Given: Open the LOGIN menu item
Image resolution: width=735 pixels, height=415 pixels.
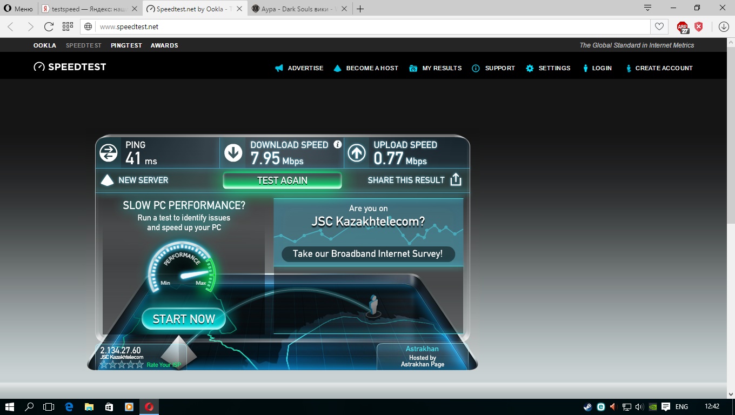Looking at the screenshot, I should pyautogui.click(x=597, y=68).
